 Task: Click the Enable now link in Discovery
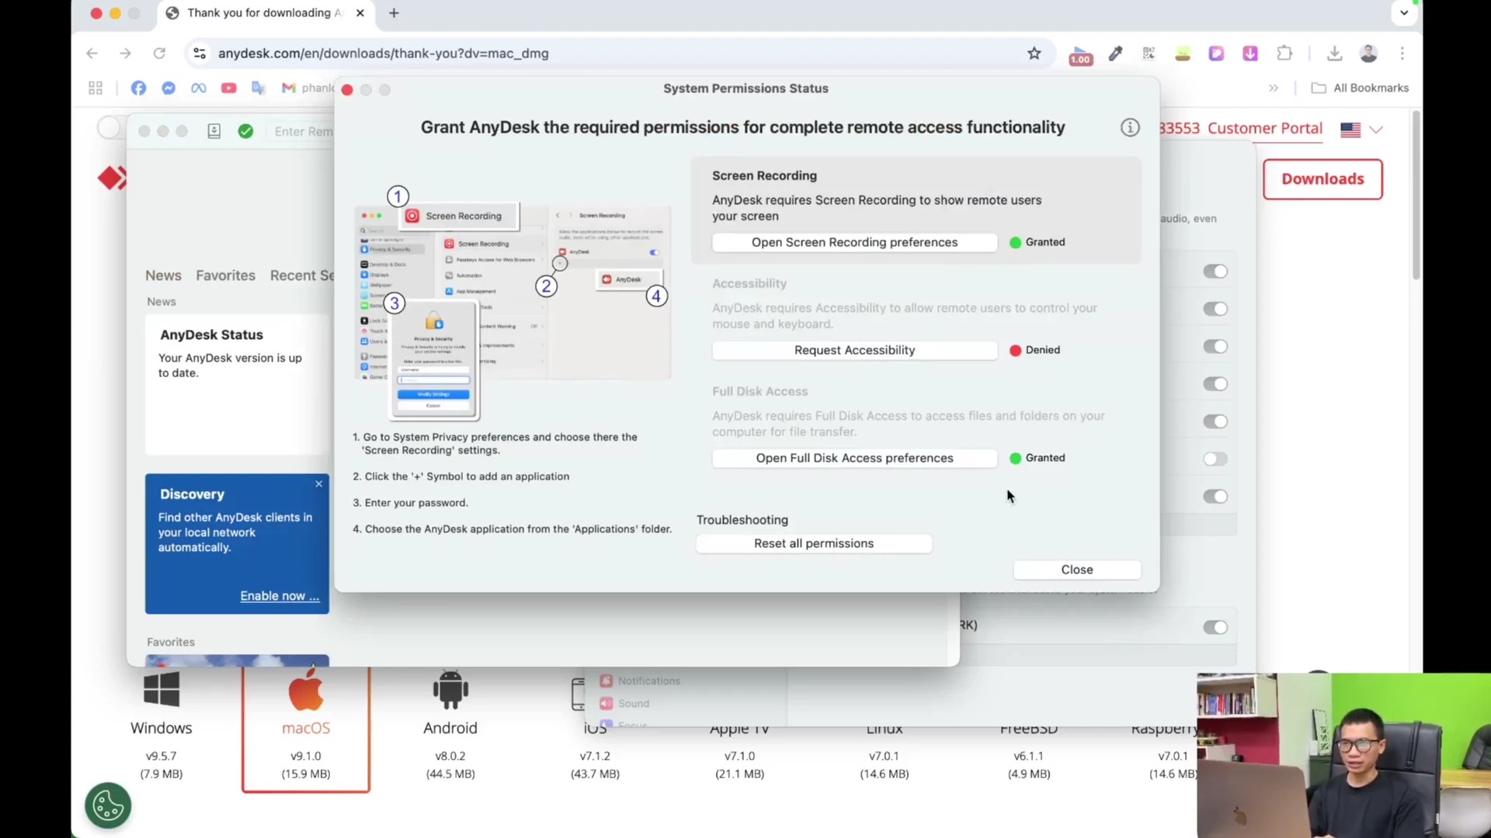280,596
